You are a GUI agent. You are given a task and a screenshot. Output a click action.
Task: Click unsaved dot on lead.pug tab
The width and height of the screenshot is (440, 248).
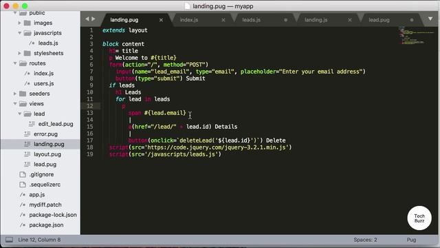click(412, 20)
